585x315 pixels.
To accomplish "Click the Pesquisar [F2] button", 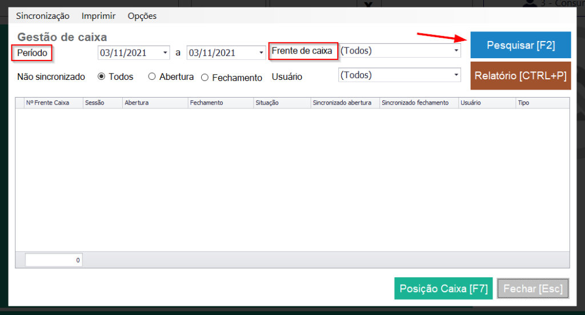I will [x=520, y=45].
